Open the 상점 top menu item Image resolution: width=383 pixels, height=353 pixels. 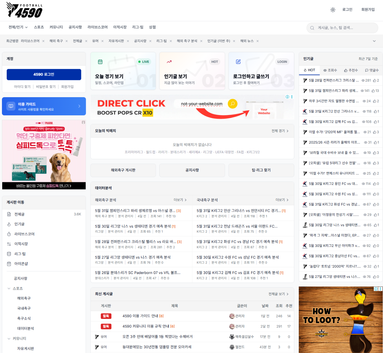coord(152,27)
